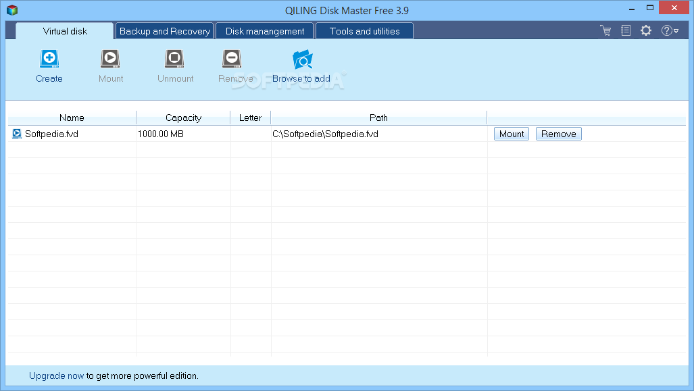
Task: Select the C:\Softpedia\Softpedia.fvd path cell
Action: 379,134
